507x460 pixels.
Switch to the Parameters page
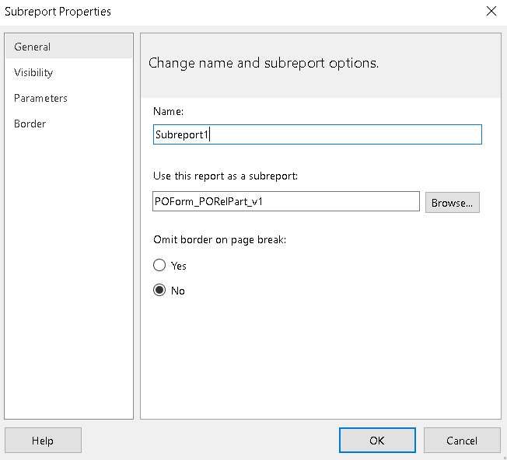40,98
